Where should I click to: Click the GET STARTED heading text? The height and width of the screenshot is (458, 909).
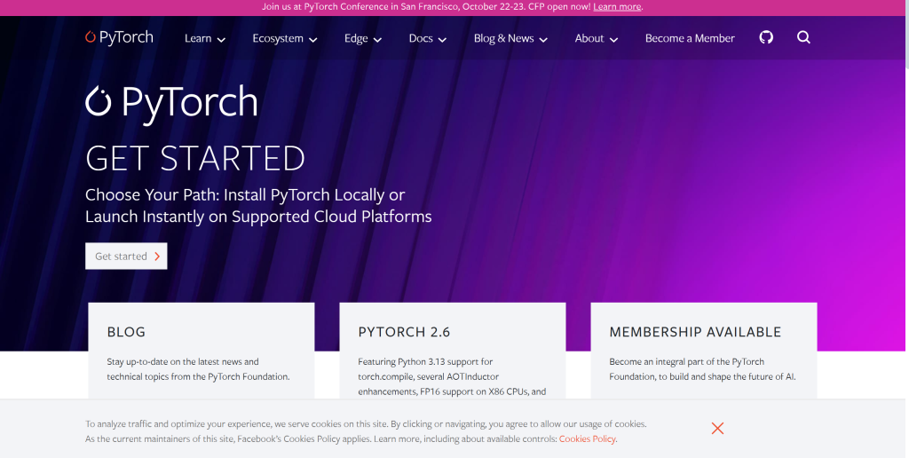194,158
